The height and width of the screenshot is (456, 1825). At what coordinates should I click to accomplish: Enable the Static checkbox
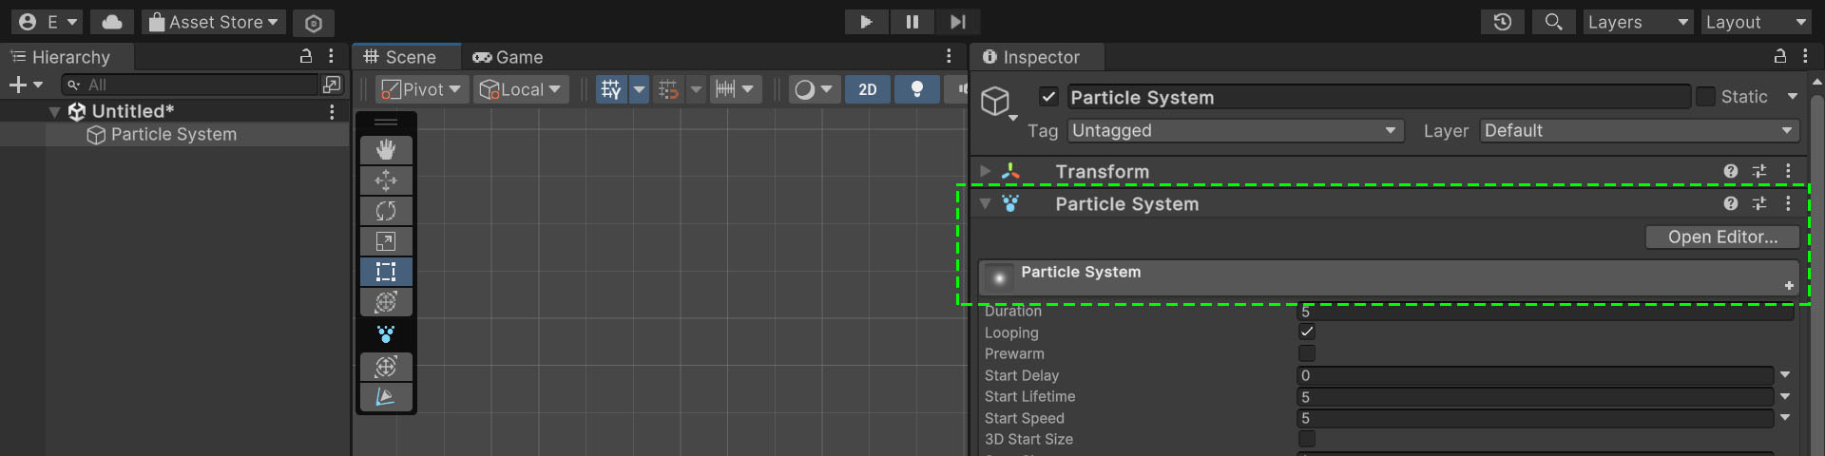1705,97
